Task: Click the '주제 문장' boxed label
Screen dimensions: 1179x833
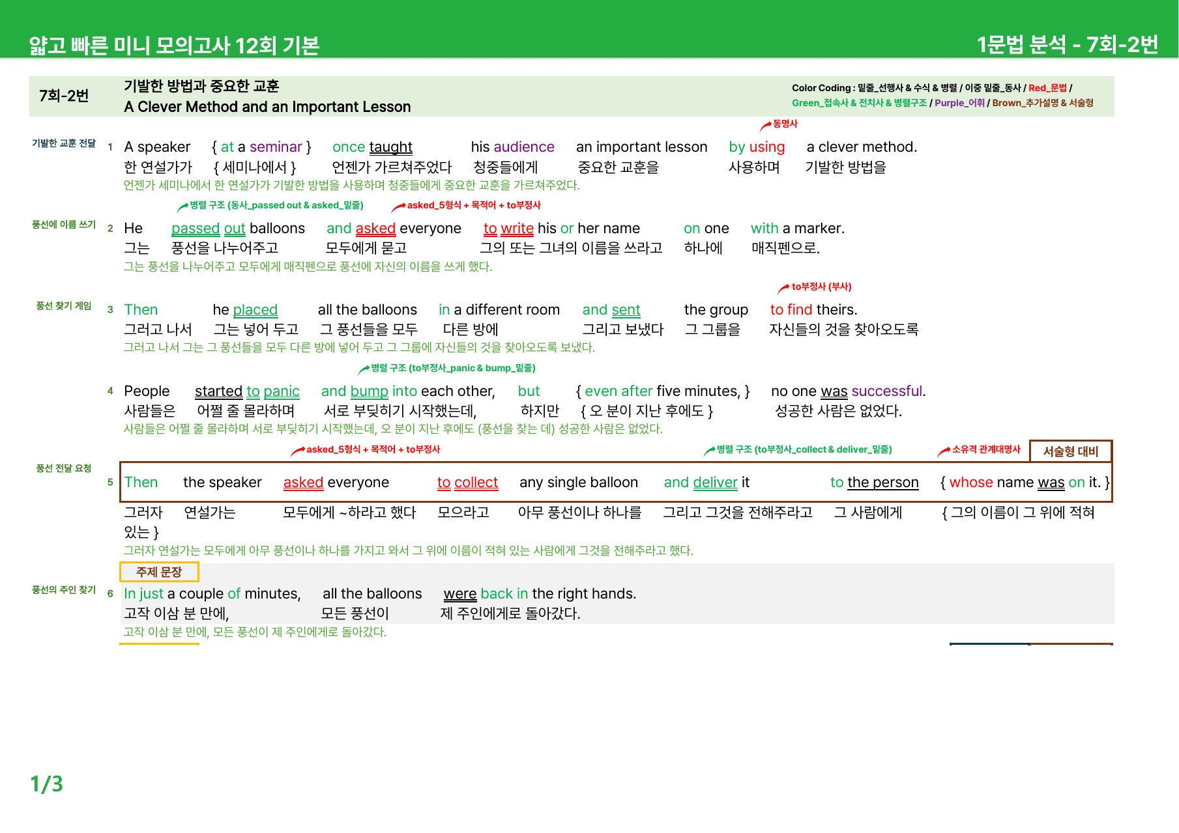Action: point(159,572)
